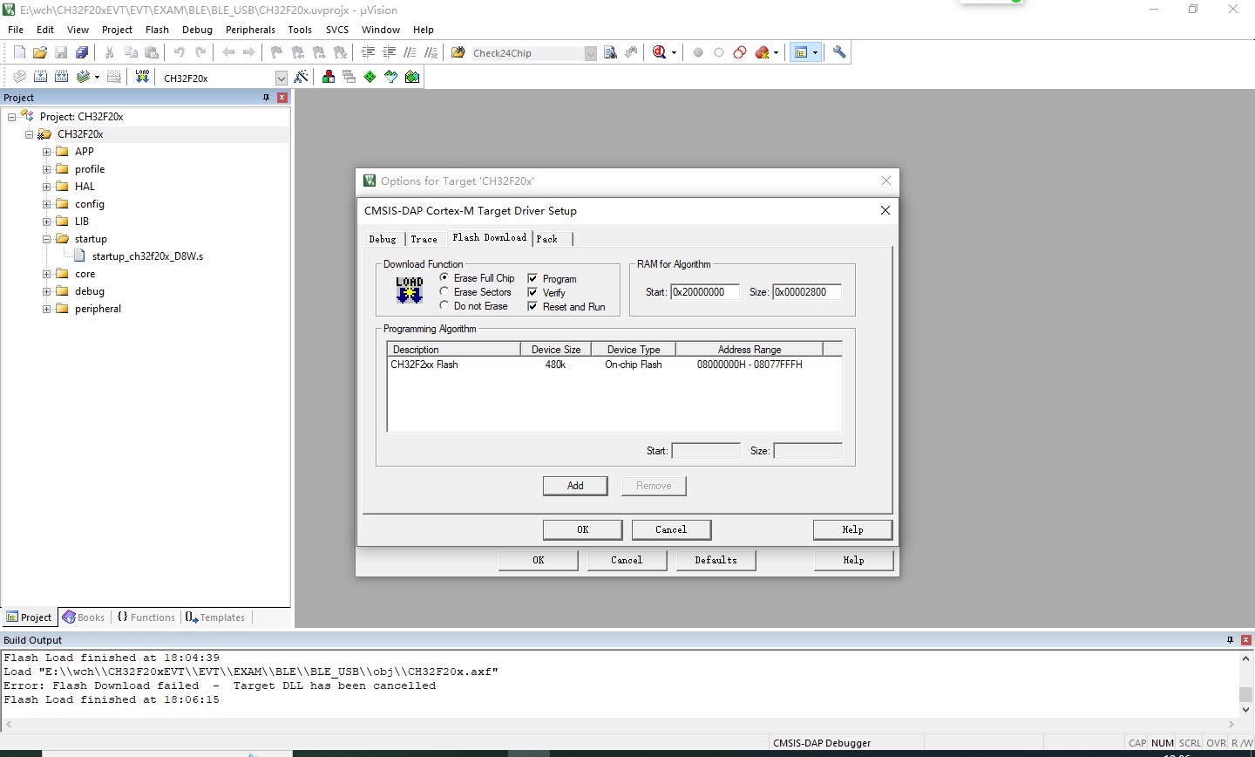Expand the profile folder

pos(46,168)
